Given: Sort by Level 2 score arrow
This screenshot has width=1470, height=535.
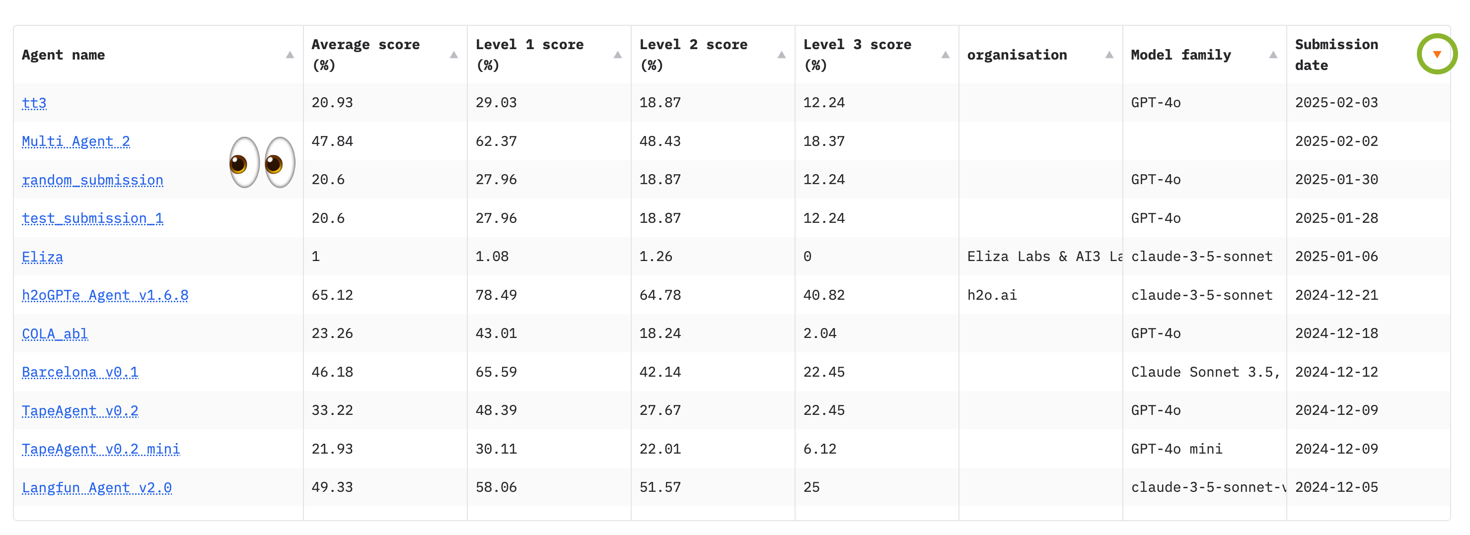Looking at the screenshot, I should click(781, 55).
